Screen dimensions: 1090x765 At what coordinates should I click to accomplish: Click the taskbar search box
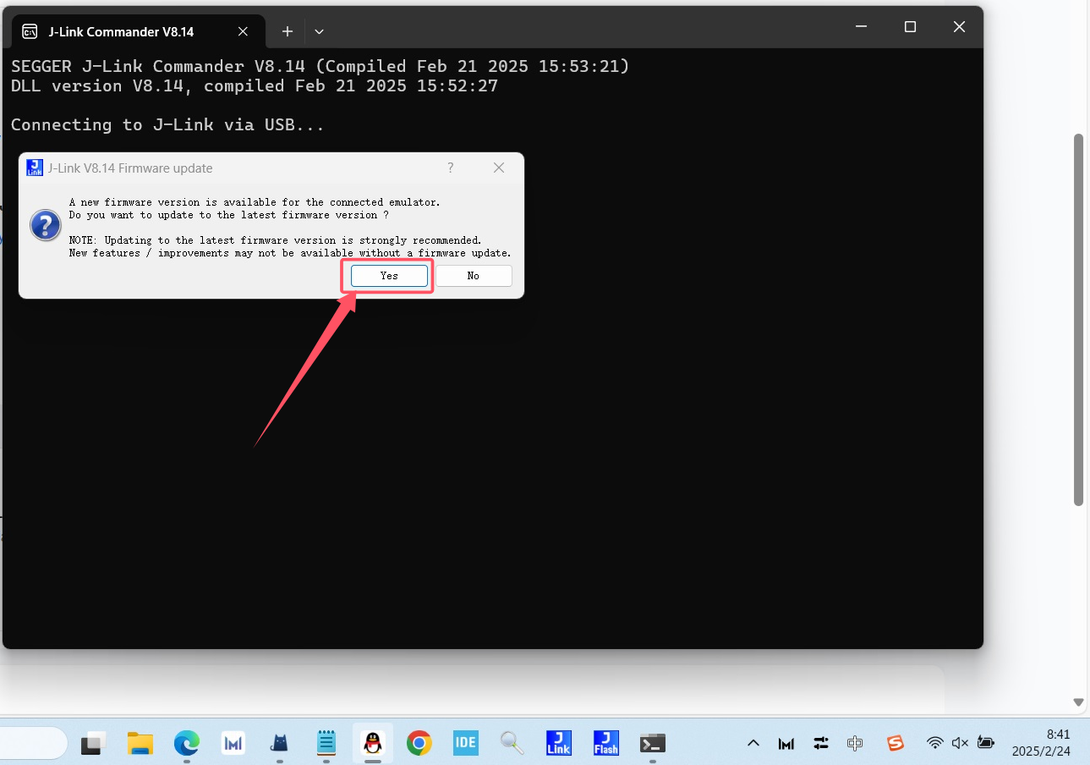(x=32, y=743)
